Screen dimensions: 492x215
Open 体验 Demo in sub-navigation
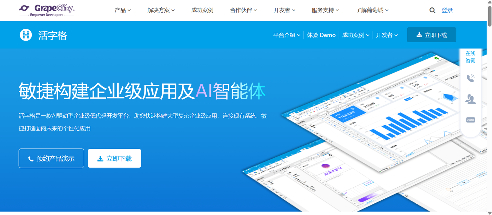[321, 35]
